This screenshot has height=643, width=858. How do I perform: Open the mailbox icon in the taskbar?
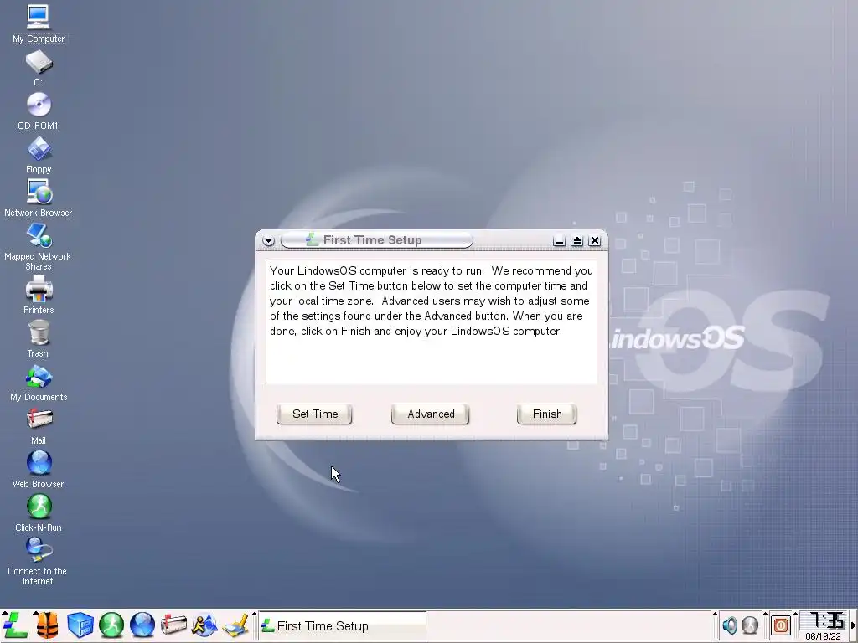(x=173, y=625)
